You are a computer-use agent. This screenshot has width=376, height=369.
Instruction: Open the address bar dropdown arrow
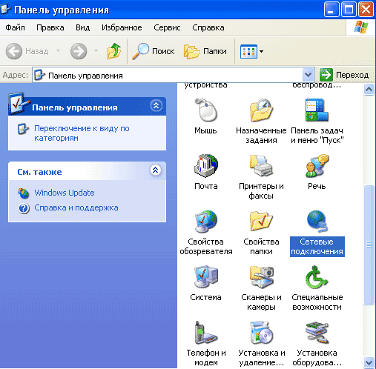[x=308, y=75]
